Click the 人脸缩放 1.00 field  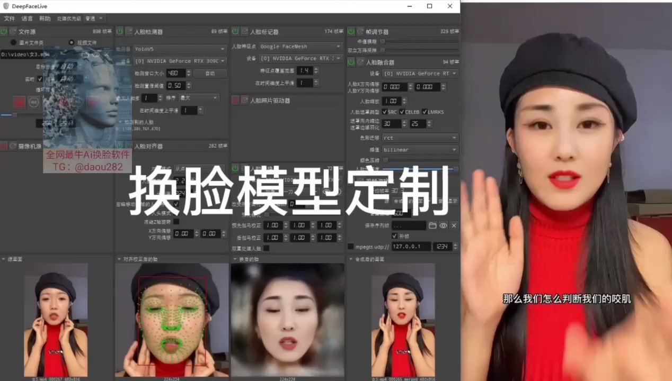[x=393, y=101]
